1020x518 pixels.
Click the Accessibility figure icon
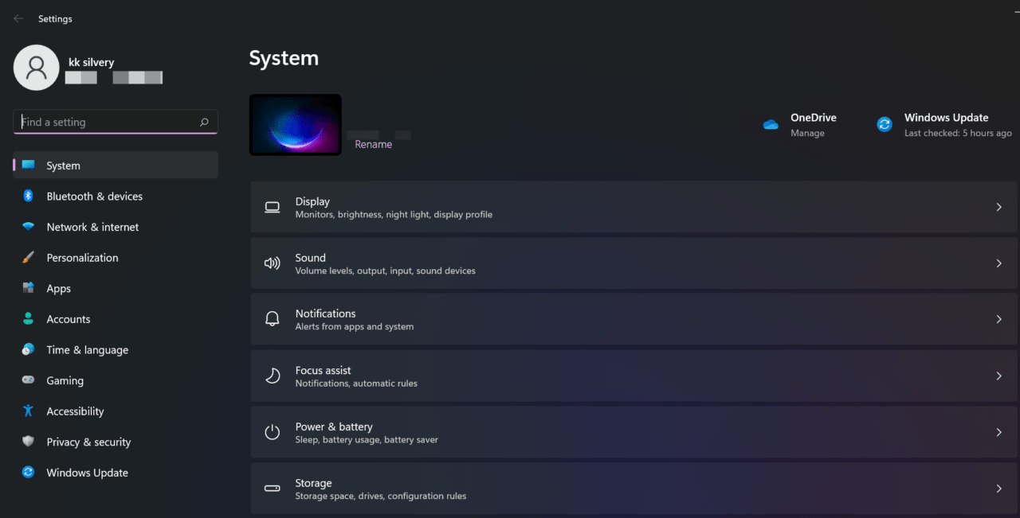pos(29,411)
